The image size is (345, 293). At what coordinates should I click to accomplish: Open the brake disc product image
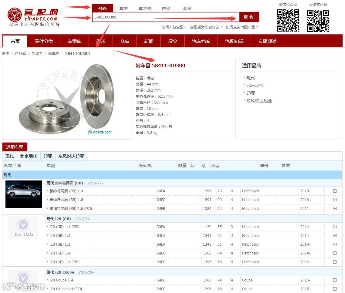tap(66, 99)
